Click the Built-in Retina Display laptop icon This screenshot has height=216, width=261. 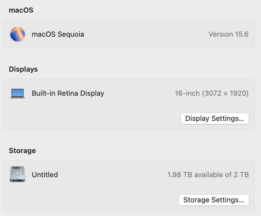coord(17,93)
